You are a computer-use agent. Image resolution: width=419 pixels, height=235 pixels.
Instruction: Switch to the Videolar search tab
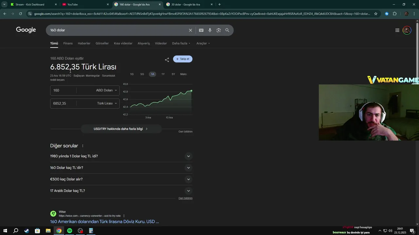tap(161, 43)
